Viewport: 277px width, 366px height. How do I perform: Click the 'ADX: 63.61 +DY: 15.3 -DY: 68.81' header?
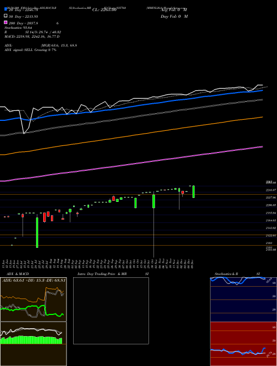point(34,280)
